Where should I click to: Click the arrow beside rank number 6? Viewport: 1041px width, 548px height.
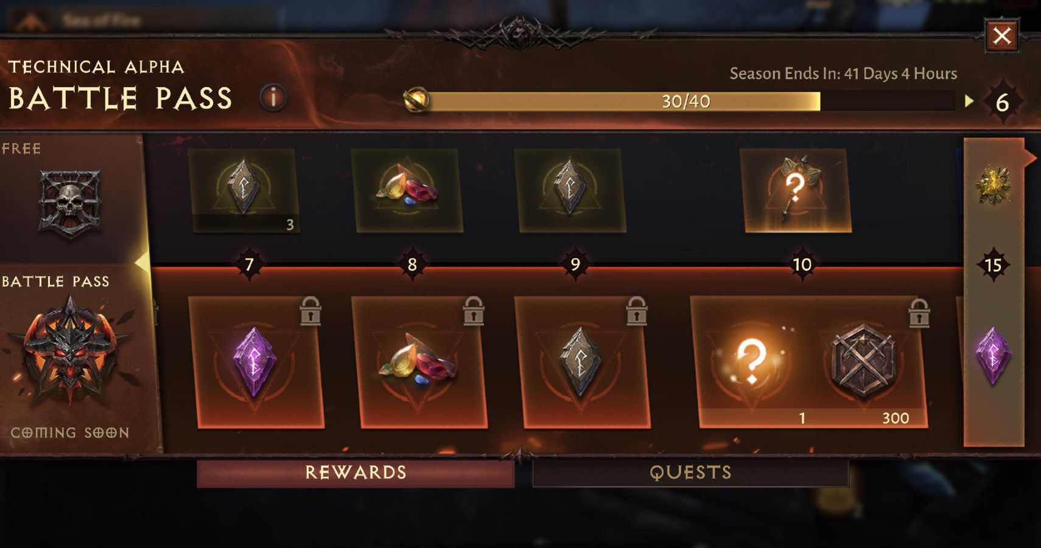(x=969, y=101)
